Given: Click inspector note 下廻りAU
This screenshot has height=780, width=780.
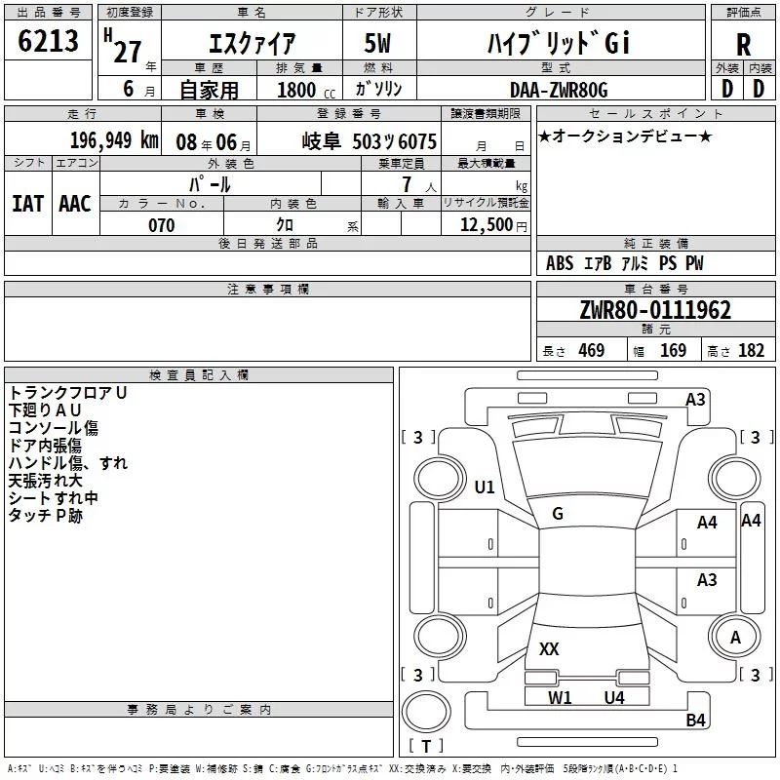Looking at the screenshot, I should (x=45, y=409).
